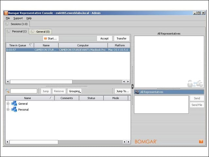Click the Accept button
The width and height of the screenshot is (209, 157).
[104, 39]
